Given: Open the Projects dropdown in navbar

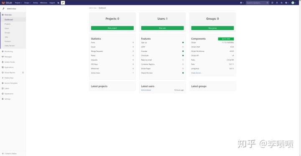Looking at the screenshot, I should coord(18,3).
